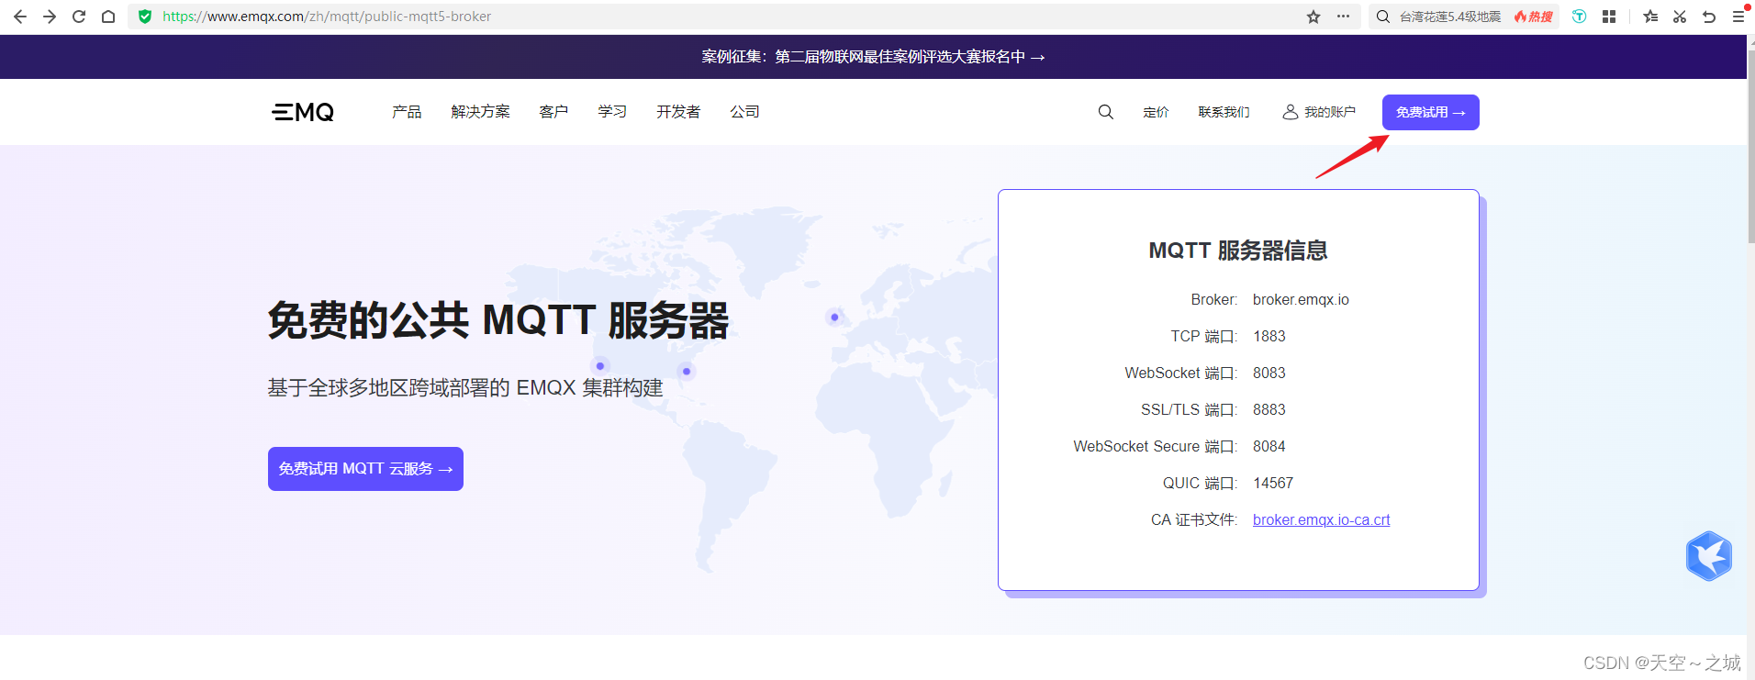Screen dimensions: 1755x680
Task: Click 免费试用 MQTT 云服务 button
Action: click(365, 469)
